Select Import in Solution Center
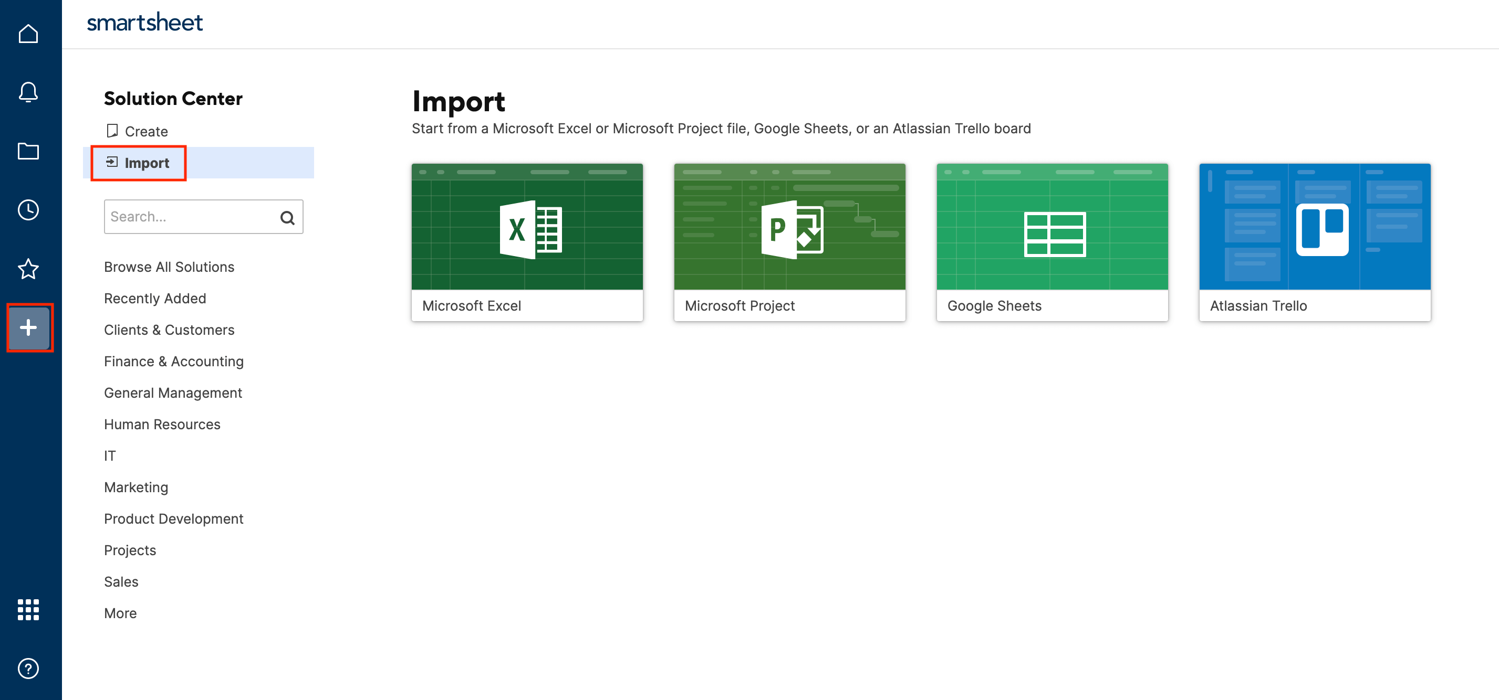Screen dimensions: 1499x700 tap(147, 163)
